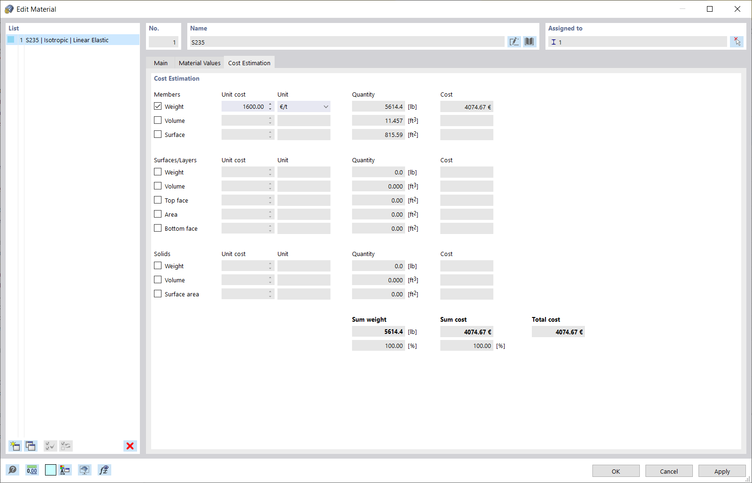Click the OK button
This screenshot has width=752, height=483.
coord(616,471)
